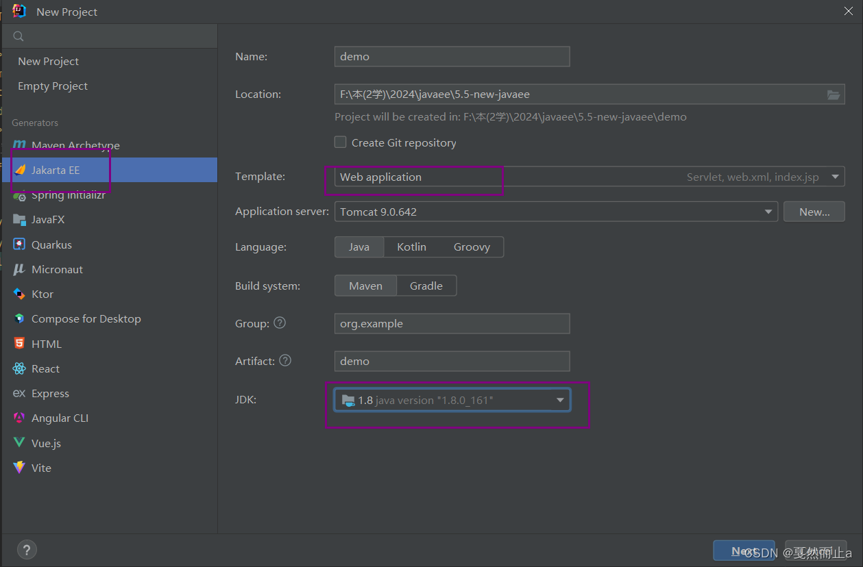
Task: Click the "Language:" label
Action: click(260, 247)
